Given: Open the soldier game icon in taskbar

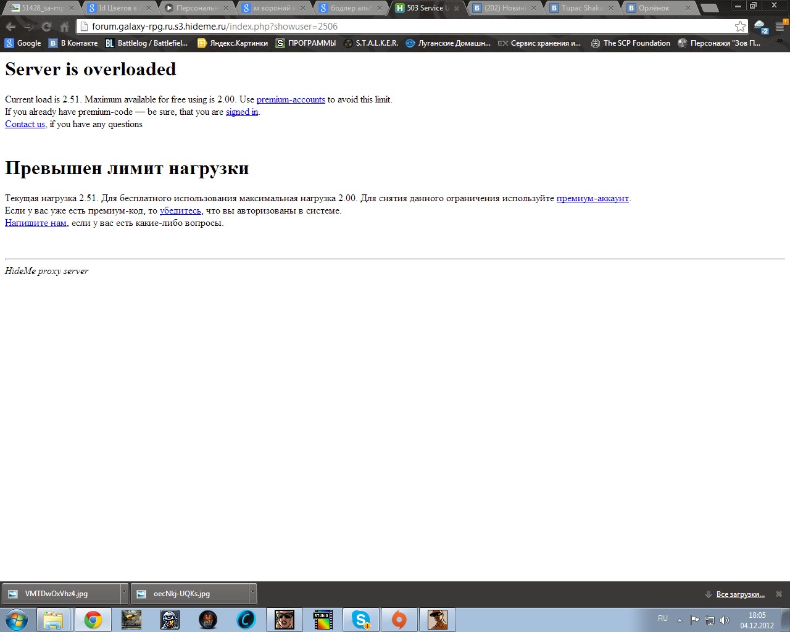Looking at the screenshot, I should tap(170, 620).
